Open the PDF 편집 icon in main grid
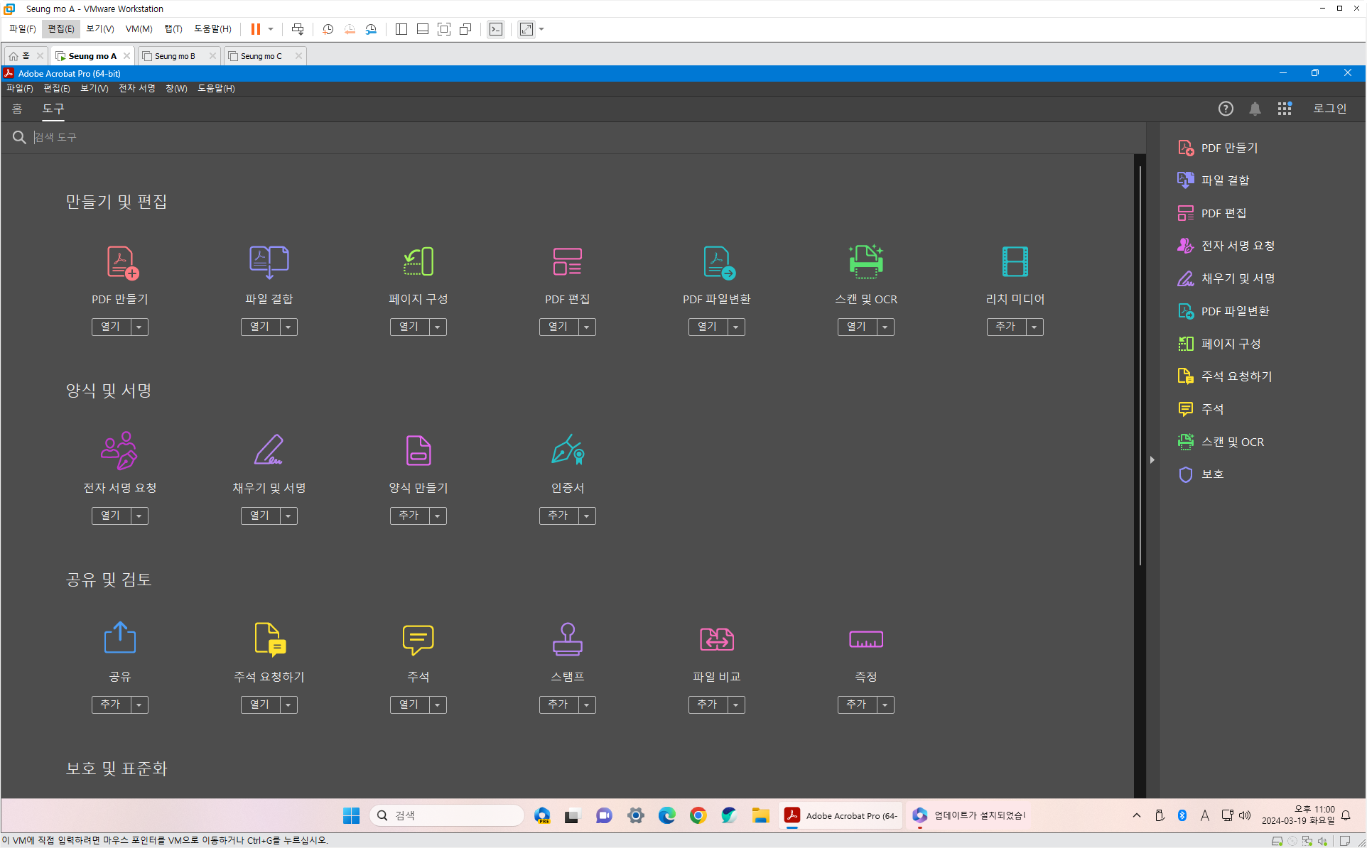The image size is (1367, 848). pyautogui.click(x=568, y=262)
